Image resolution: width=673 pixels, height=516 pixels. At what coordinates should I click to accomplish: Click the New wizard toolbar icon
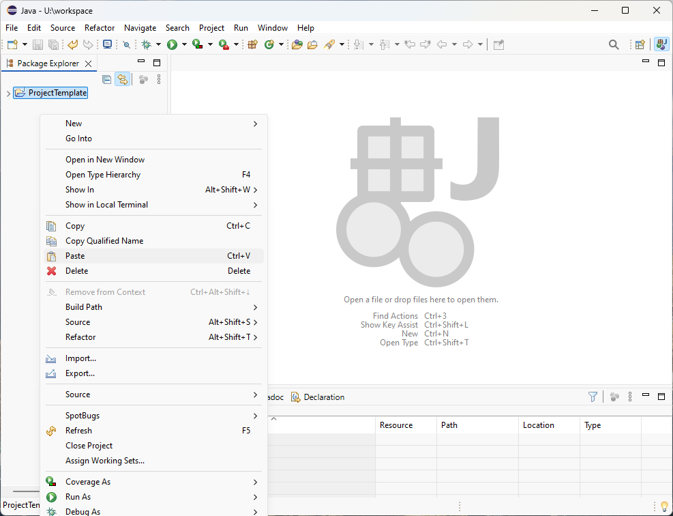[12, 44]
